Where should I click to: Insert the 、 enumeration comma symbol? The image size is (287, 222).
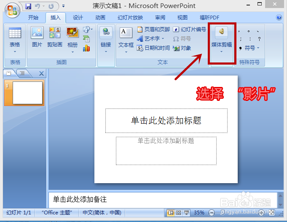(258, 31)
